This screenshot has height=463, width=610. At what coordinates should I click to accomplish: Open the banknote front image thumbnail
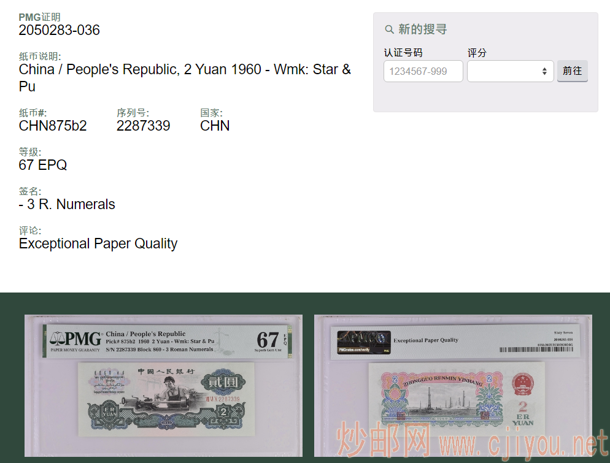(x=163, y=386)
